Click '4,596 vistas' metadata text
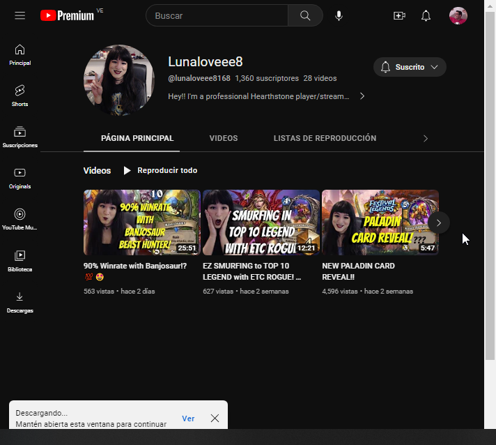The width and height of the screenshot is (496, 445). (x=340, y=292)
